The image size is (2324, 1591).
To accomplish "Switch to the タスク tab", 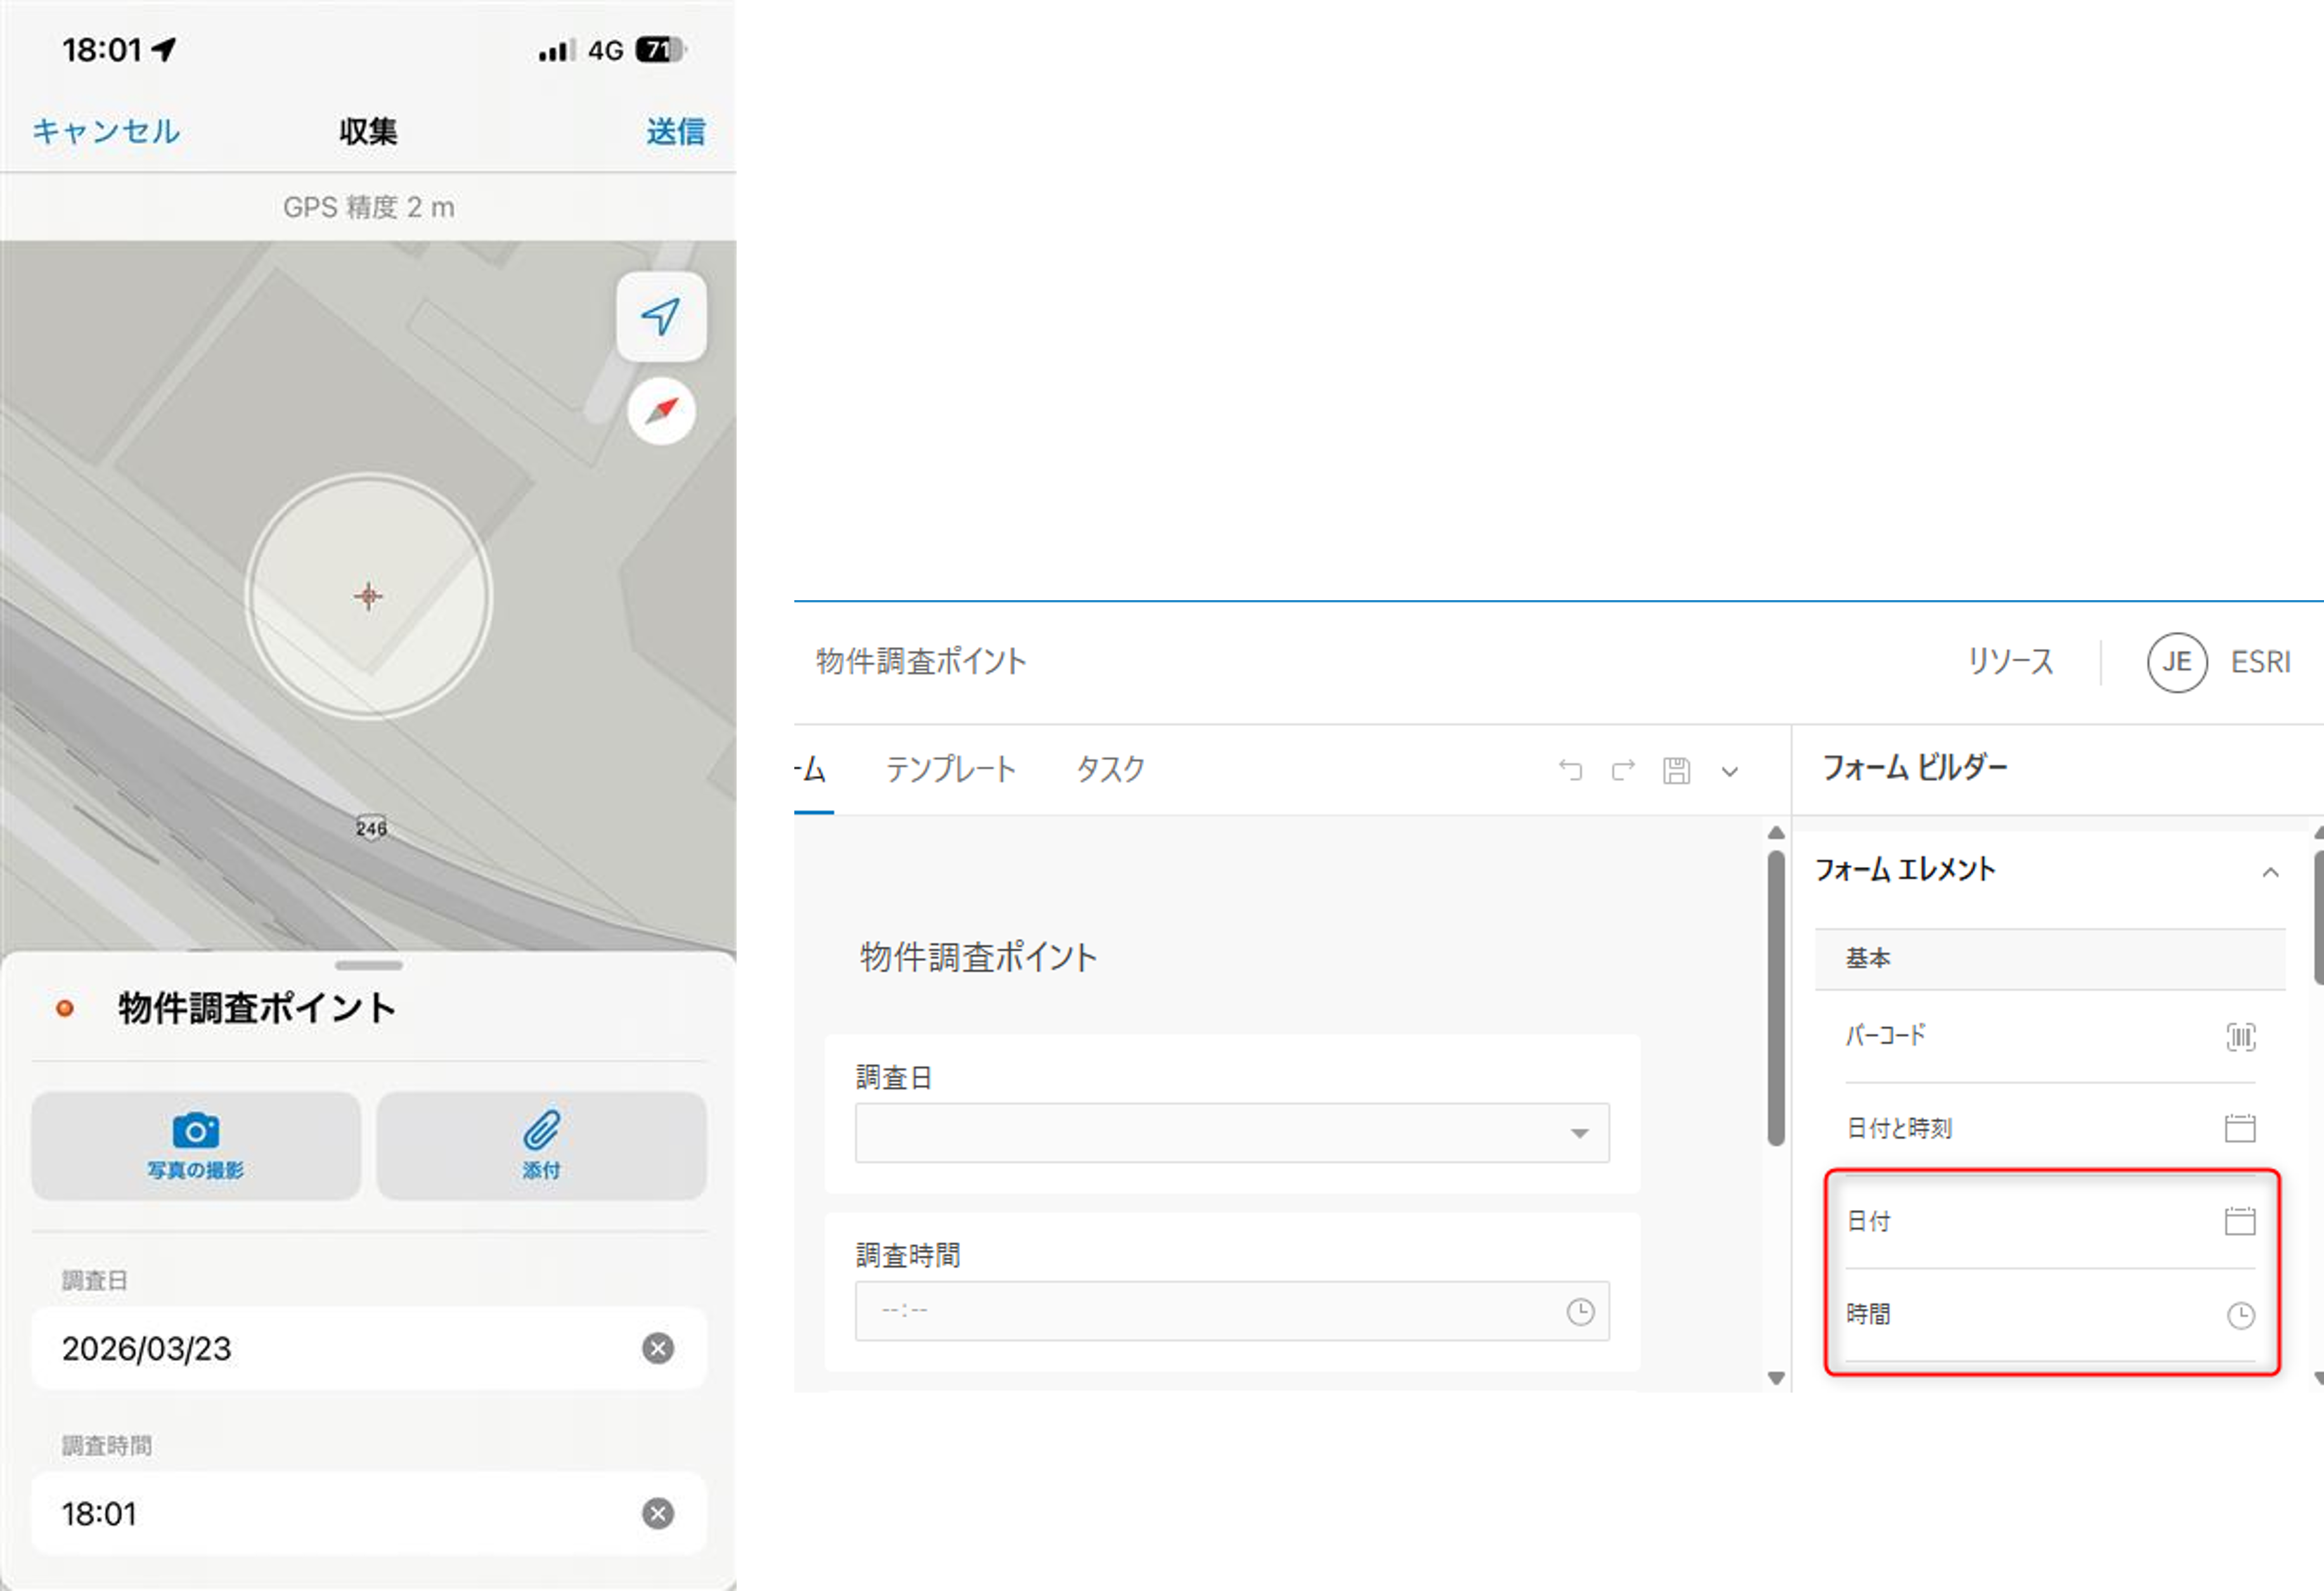I will pos(1109,769).
